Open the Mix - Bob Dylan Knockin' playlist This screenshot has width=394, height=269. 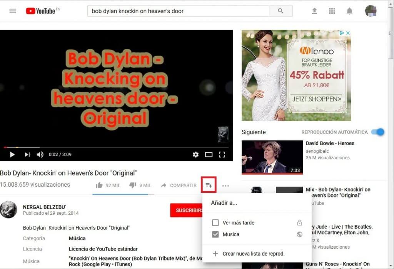(x=338, y=192)
